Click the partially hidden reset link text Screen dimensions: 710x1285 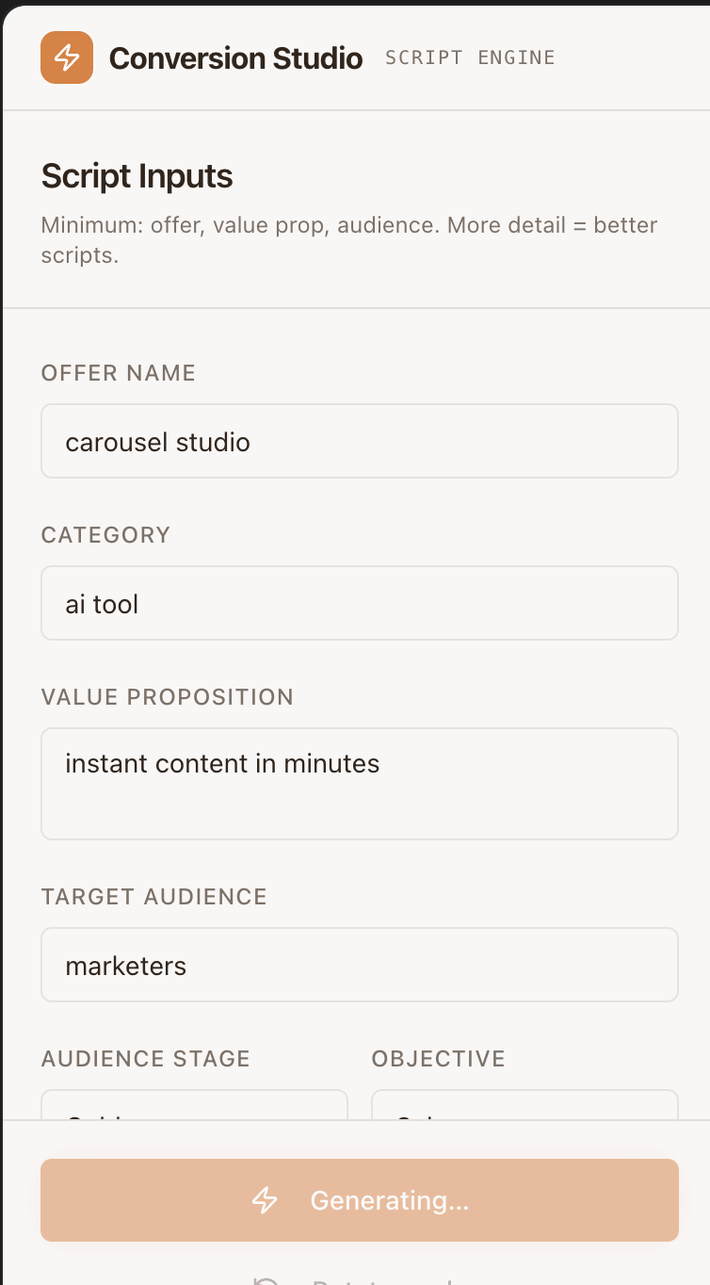[381, 1282]
